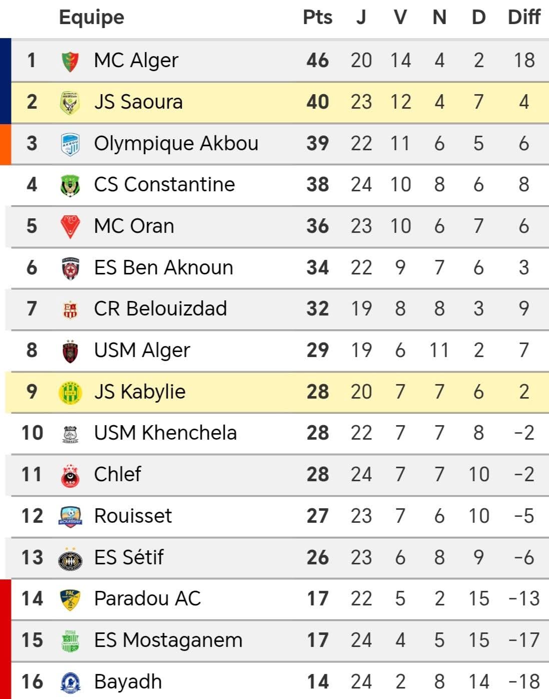Open the Bayadh team name link
The image size is (549, 699).
pos(128,682)
